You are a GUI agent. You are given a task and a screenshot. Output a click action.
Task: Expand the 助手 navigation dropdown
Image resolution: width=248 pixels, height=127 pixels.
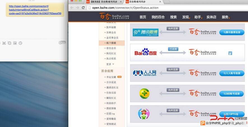click(198, 17)
